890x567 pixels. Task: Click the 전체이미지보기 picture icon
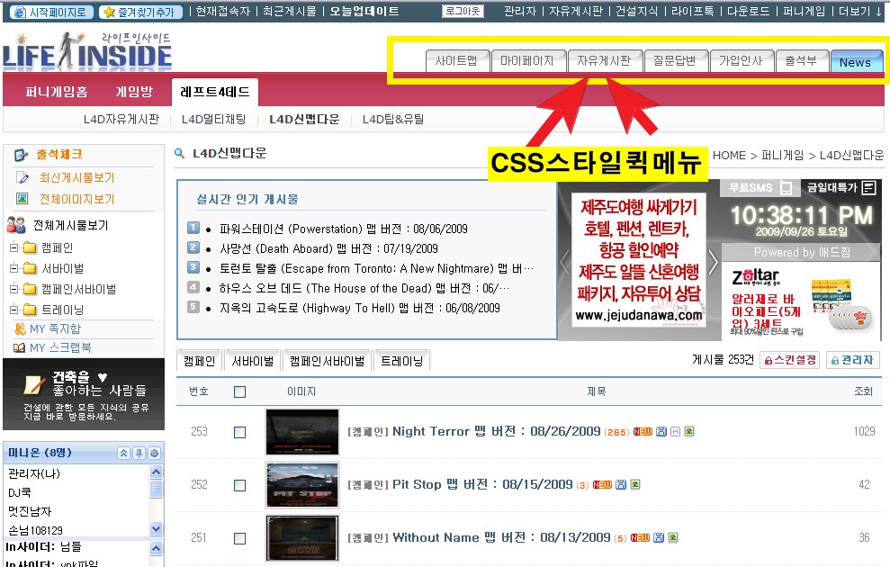point(22,199)
